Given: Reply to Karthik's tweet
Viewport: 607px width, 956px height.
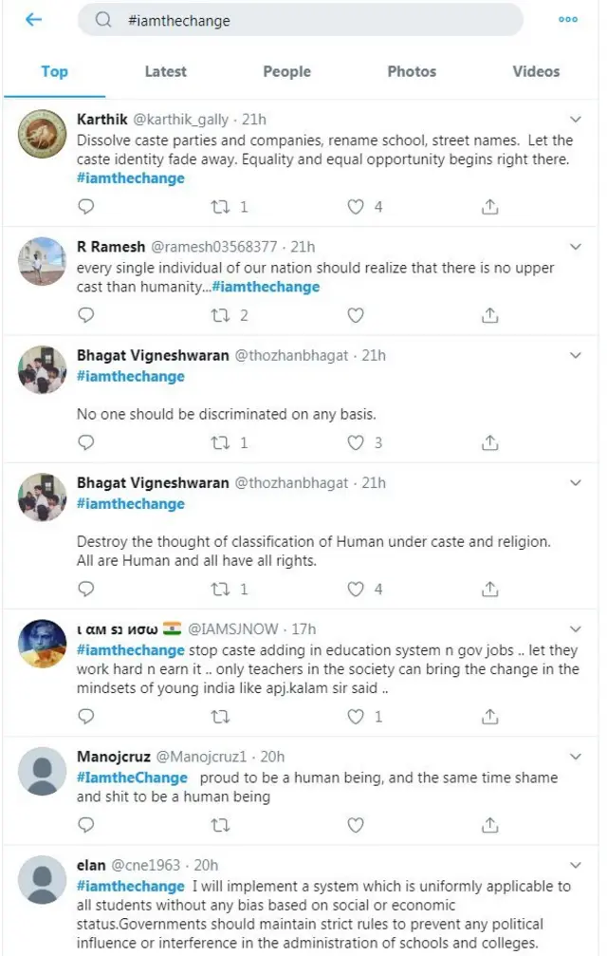Looking at the screenshot, I should [86, 206].
